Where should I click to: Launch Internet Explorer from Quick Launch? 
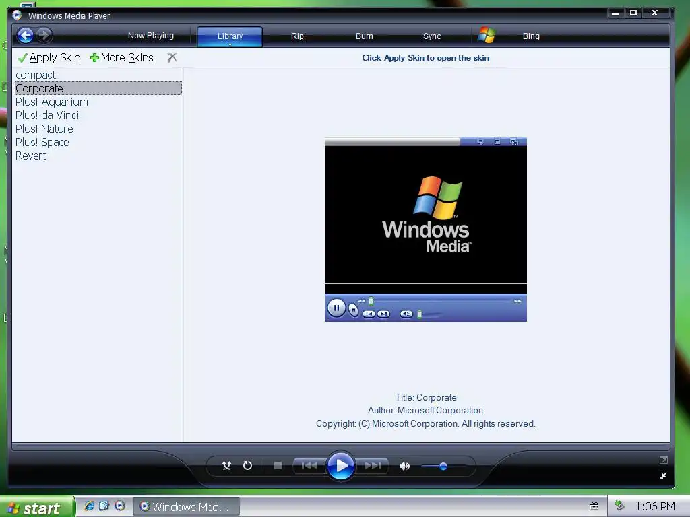(x=90, y=506)
